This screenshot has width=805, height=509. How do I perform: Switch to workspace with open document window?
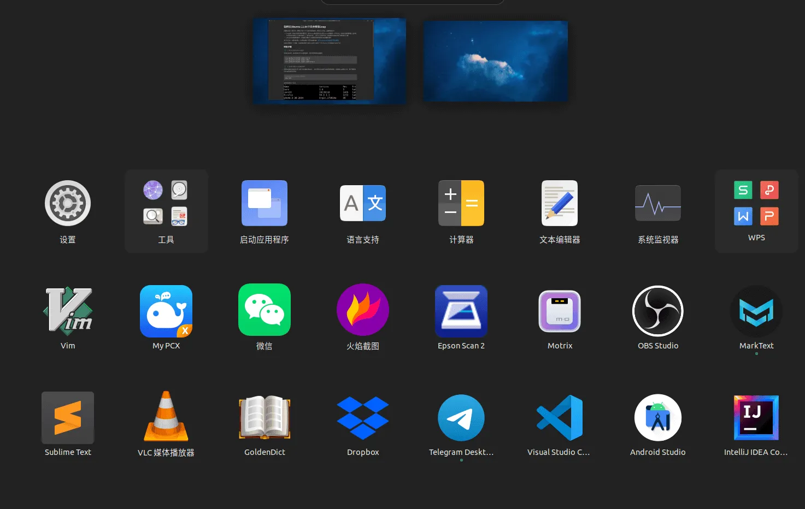click(330, 61)
